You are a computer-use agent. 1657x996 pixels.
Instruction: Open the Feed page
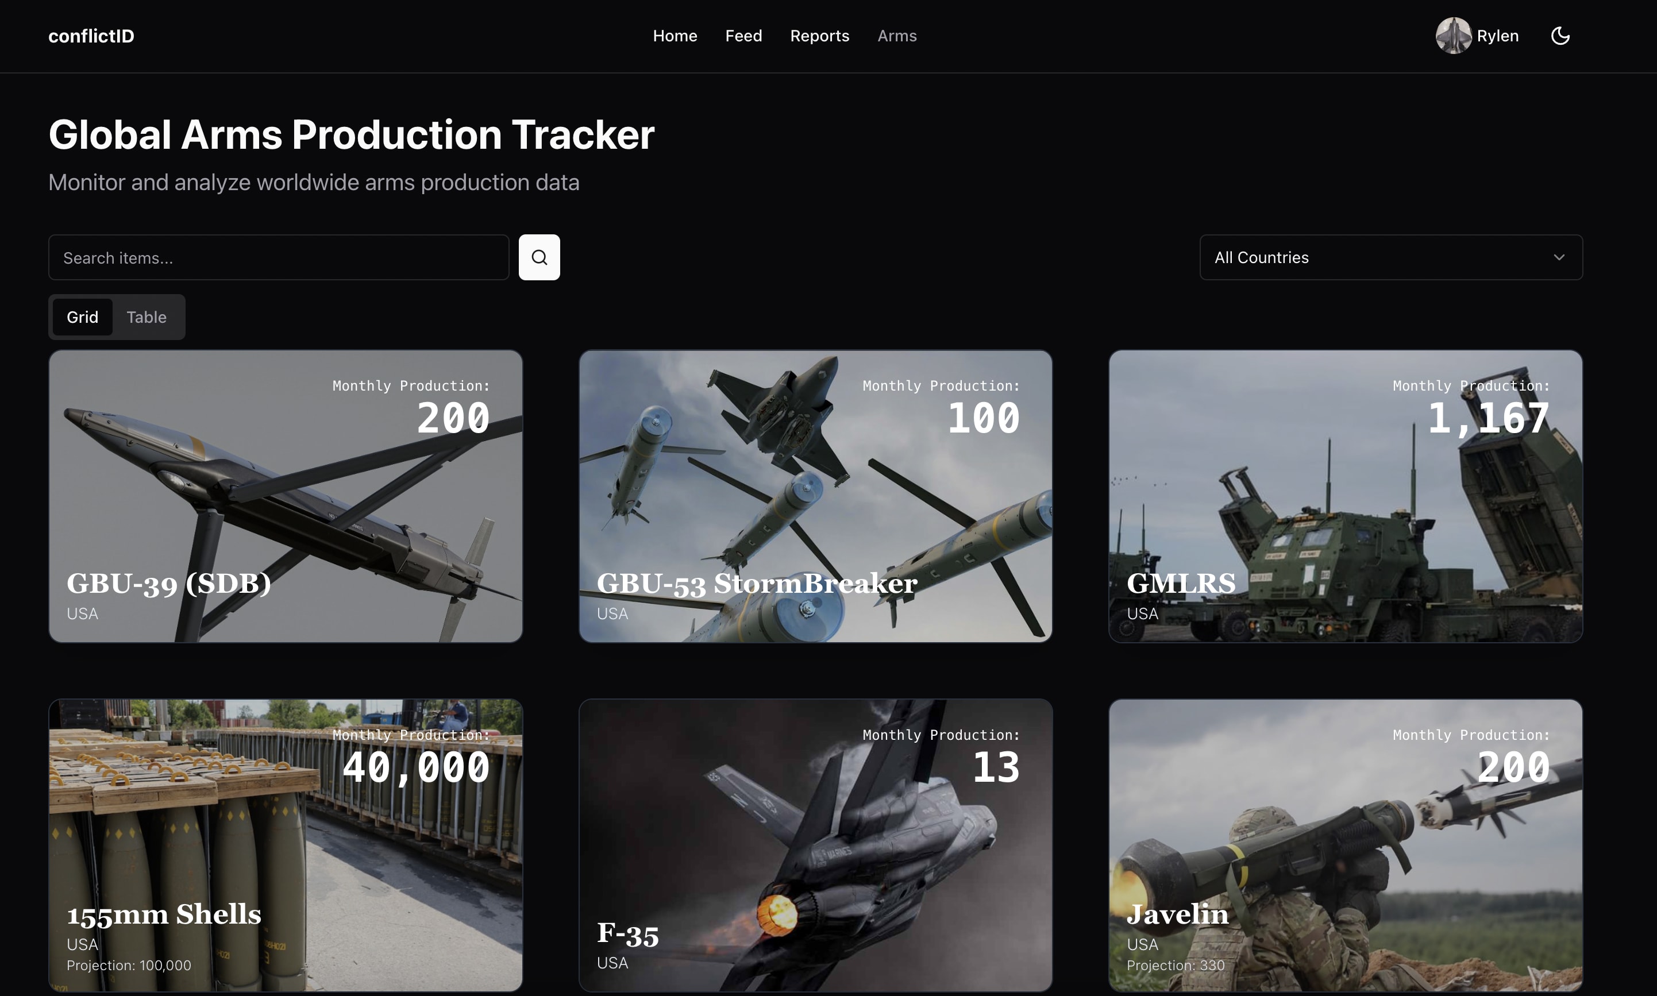coord(743,36)
